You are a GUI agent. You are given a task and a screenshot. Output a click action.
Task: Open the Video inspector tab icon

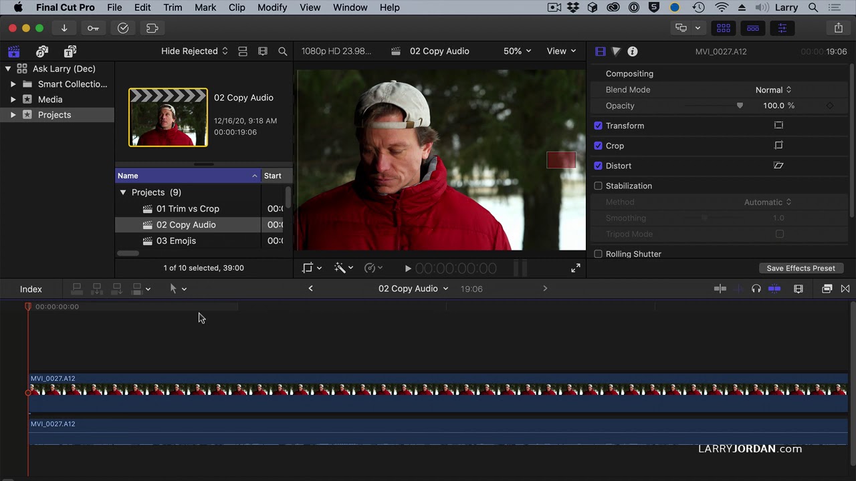(601, 51)
